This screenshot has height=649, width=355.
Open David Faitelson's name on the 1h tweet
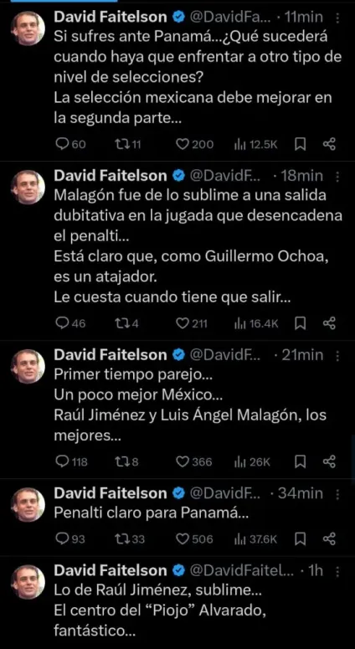111,571
